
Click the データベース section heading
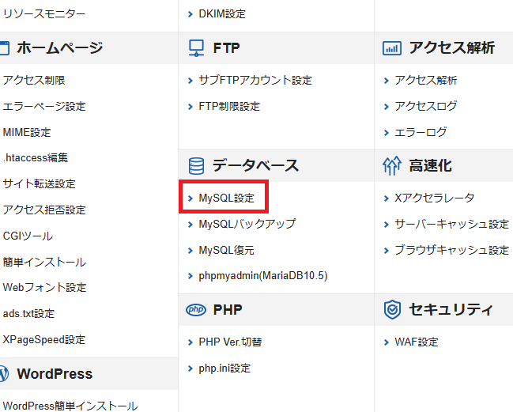tap(255, 165)
